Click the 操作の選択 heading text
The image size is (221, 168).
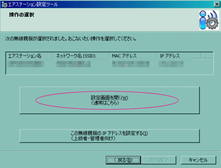pos(22,15)
